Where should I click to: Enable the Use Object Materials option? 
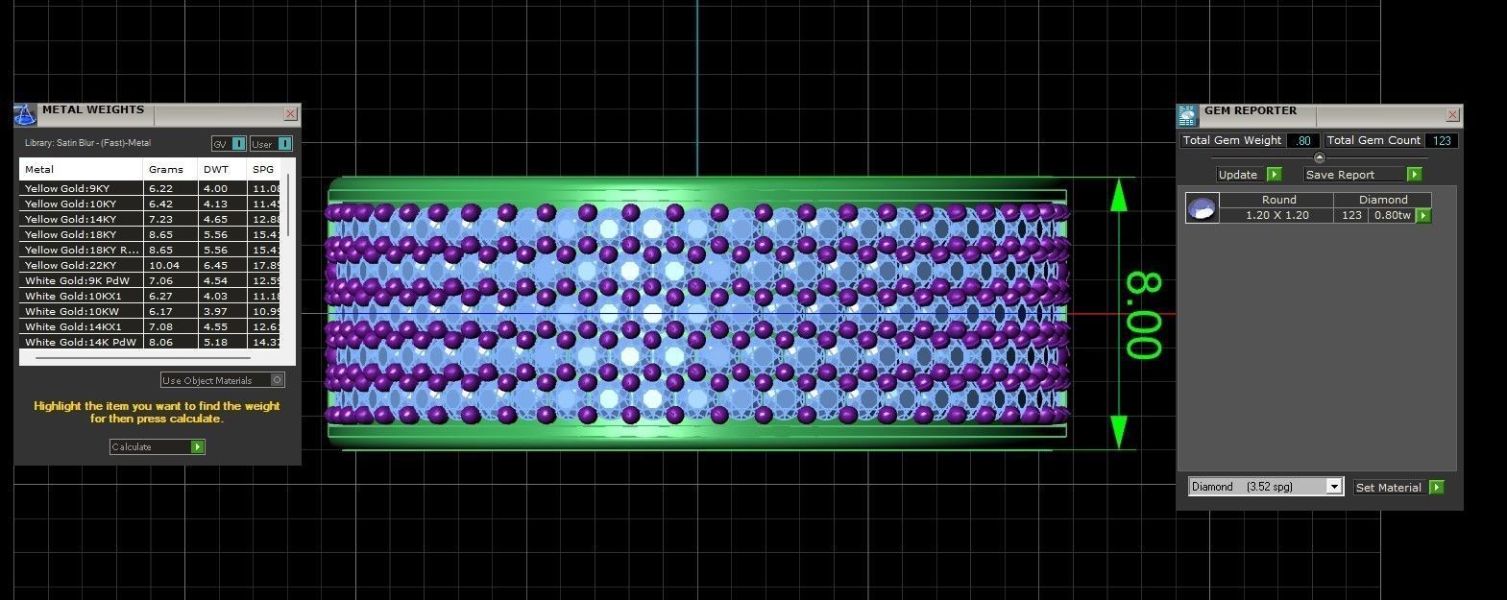pyautogui.click(x=223, y=380)
